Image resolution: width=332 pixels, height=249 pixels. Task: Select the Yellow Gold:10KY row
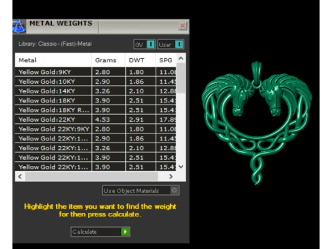coord(95,82)
